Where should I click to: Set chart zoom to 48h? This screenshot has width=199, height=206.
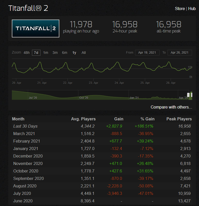[27, 53]
